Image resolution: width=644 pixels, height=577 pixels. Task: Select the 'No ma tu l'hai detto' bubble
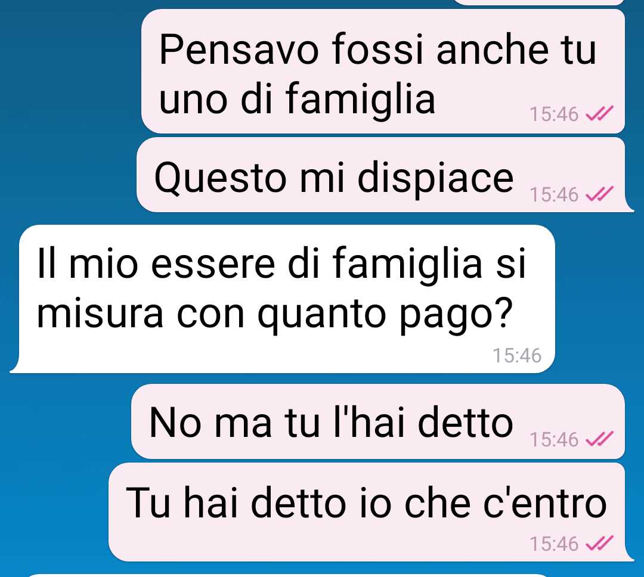tap(378, 421)
